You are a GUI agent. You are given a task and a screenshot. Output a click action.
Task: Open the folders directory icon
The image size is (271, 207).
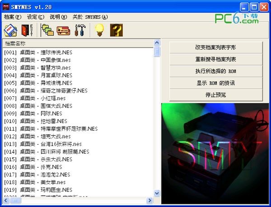[x=48, y=30]
